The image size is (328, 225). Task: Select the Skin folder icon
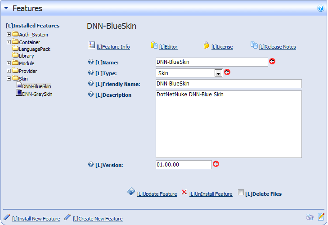(x=15, y=78)
